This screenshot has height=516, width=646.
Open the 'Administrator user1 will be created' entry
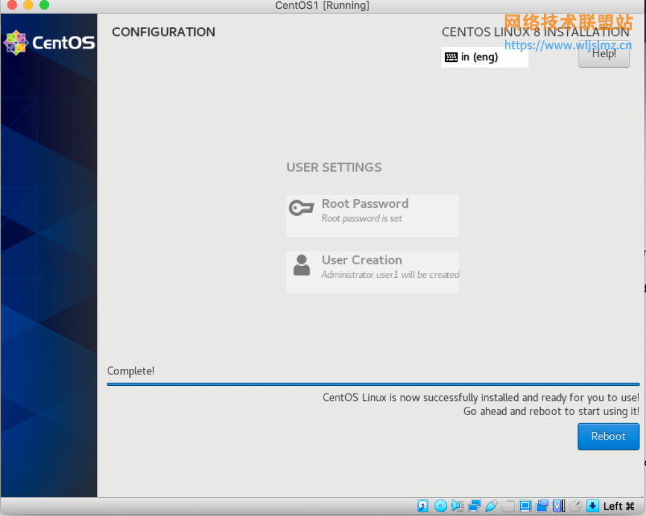389,274
